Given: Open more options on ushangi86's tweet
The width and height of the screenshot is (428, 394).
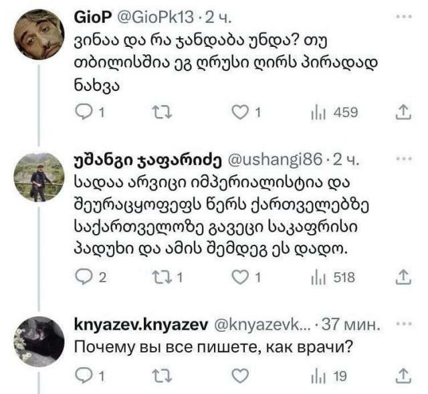Looking at the screenshot, I should [x=403, y=160].
